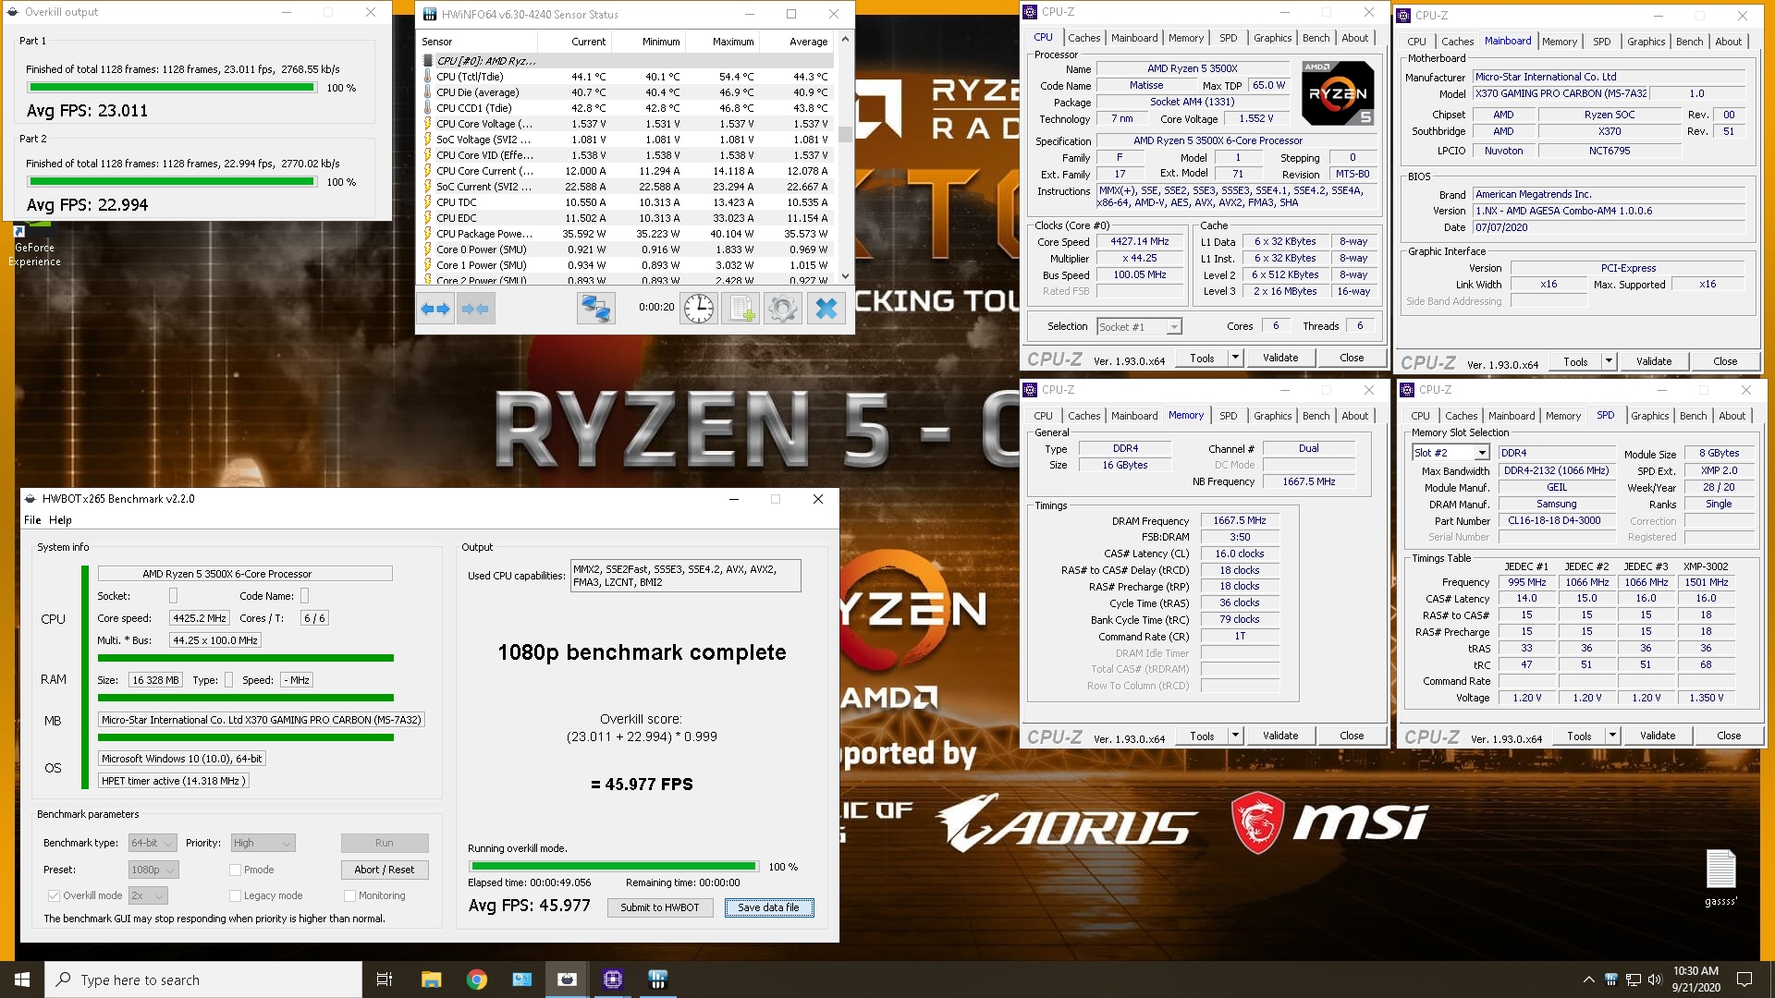Click Close button in CPU-Z SPD window
The height and width of the screenshot is (998, 1775).
(x=1729, y=736)
